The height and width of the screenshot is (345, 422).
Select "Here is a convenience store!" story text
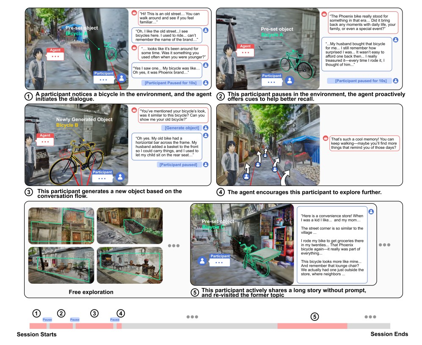tap(332, 245)
